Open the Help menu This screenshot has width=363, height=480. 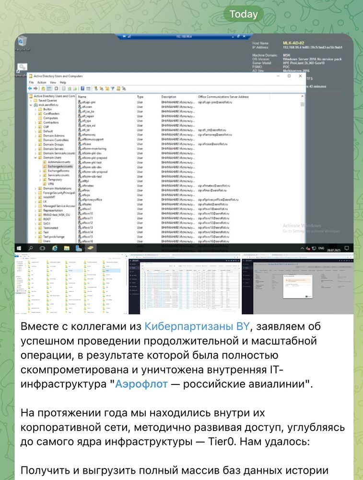point(63,83)
